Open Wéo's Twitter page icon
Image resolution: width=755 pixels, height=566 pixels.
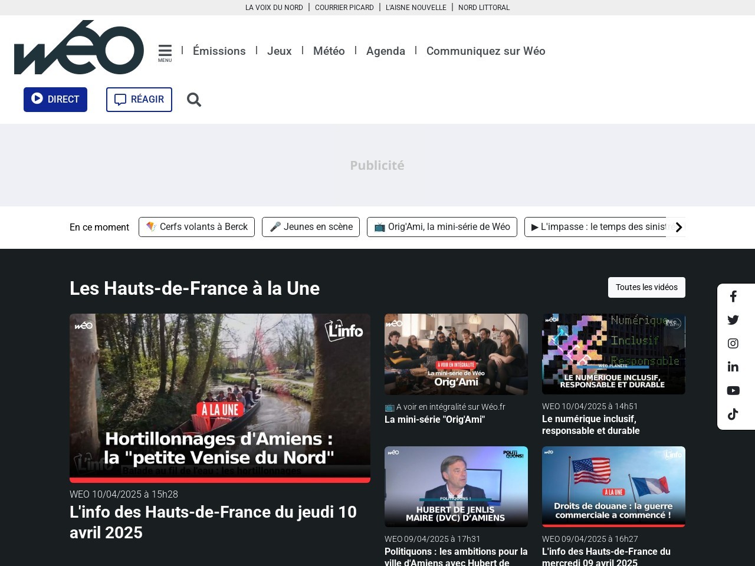pos(733,320)
